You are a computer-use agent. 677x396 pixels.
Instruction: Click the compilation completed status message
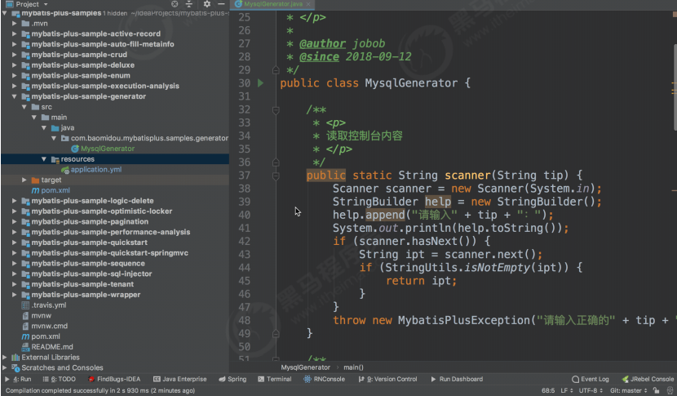pyautogui.click(x=100, y=390)
